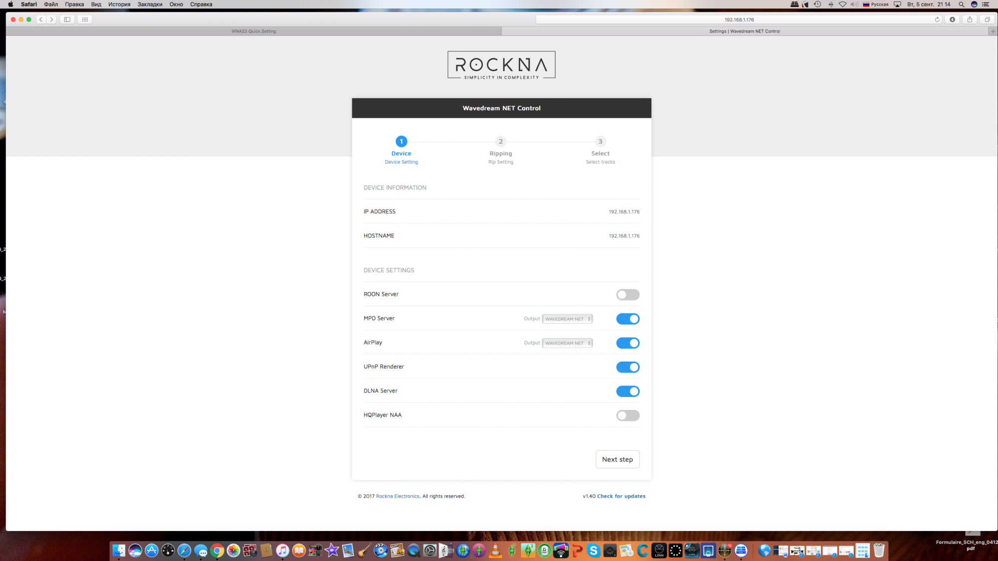Open the Справка menu

tap(201, 4)
